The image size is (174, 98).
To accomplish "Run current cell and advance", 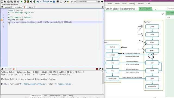I will pos(28,2).
